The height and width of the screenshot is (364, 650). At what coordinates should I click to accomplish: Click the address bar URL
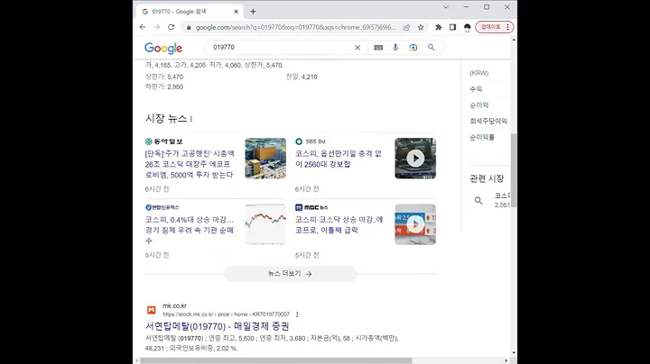(295, 27)
